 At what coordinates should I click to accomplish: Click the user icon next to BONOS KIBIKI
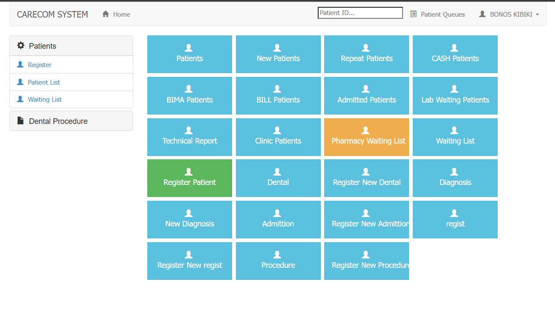point(480,13)
